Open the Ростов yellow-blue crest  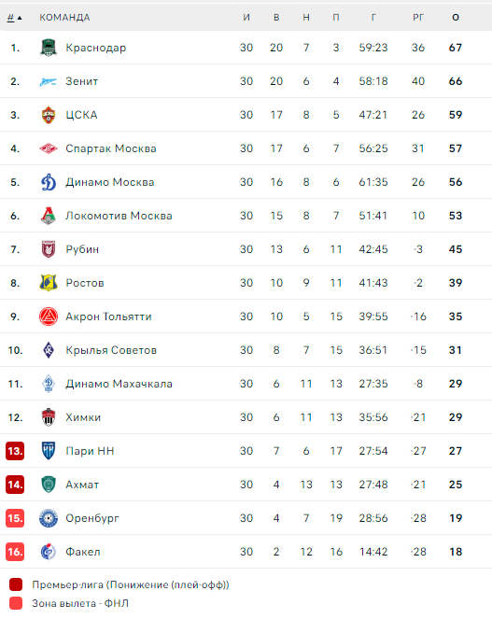[x=49, y=283]
